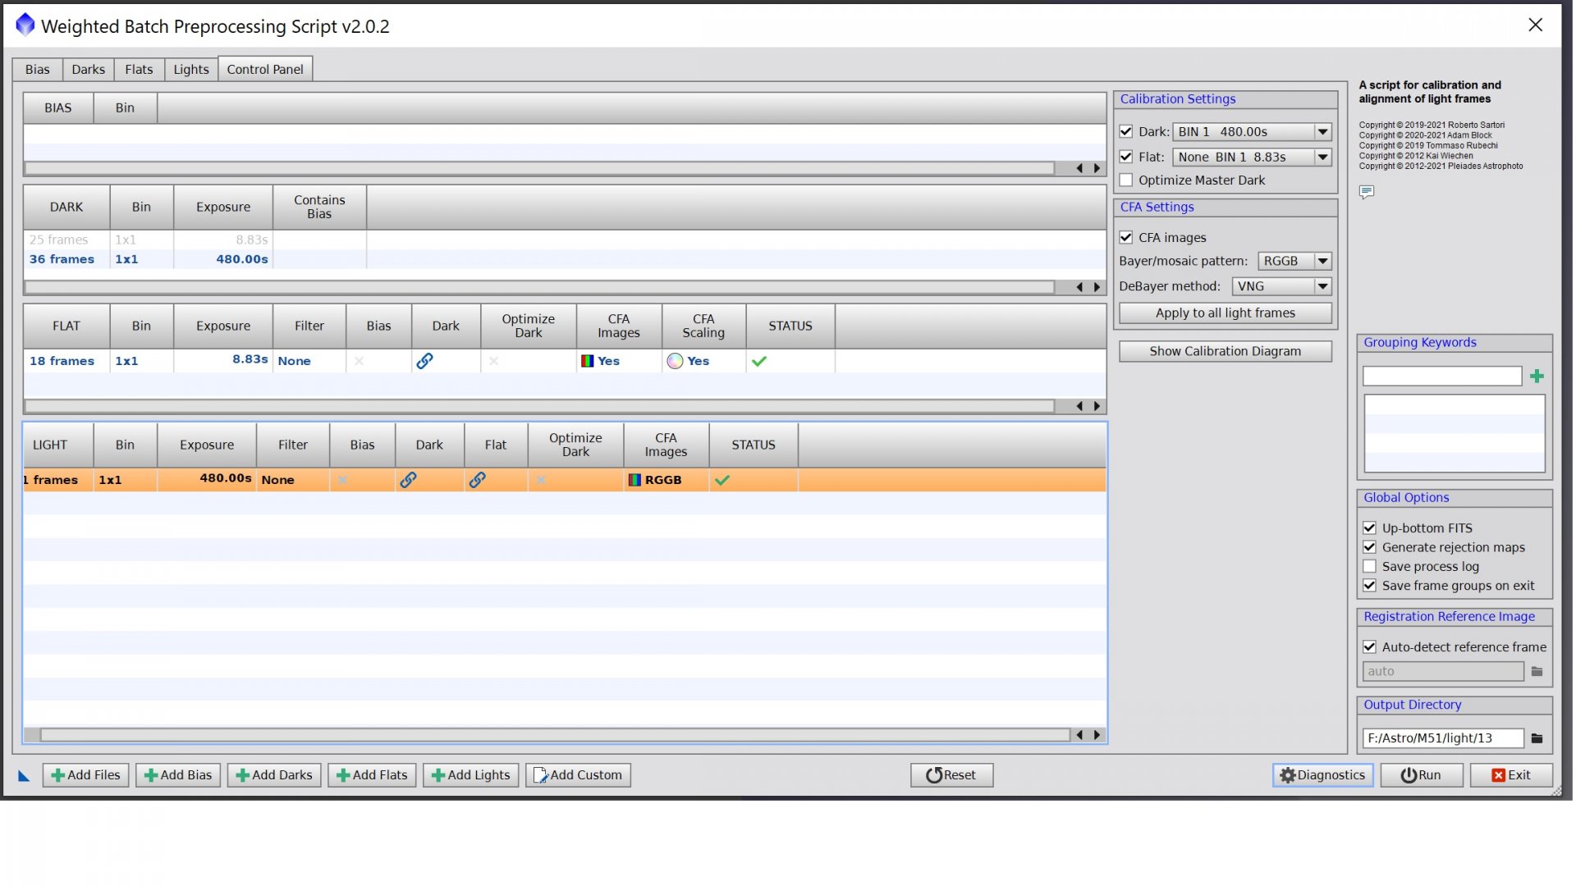The width and height of the screenshot is (1576, 886).
Task: Click the Run button
Action: tap(1421, 775)
